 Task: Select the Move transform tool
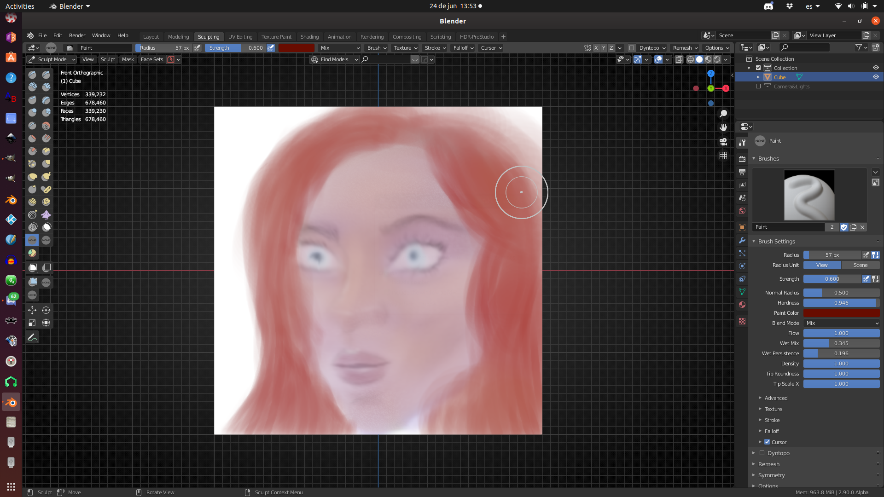[x=32, y=310]
